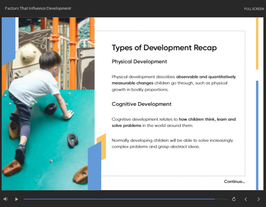Click the slide progress seekbar

click(x=126, y=199)
